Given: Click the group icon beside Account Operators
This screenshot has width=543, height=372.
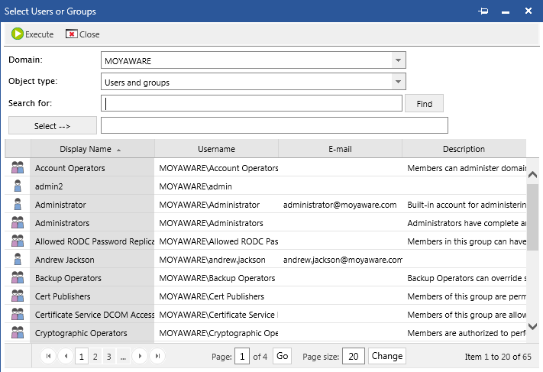Looking at the screenshot, I should tap(18, 168).
